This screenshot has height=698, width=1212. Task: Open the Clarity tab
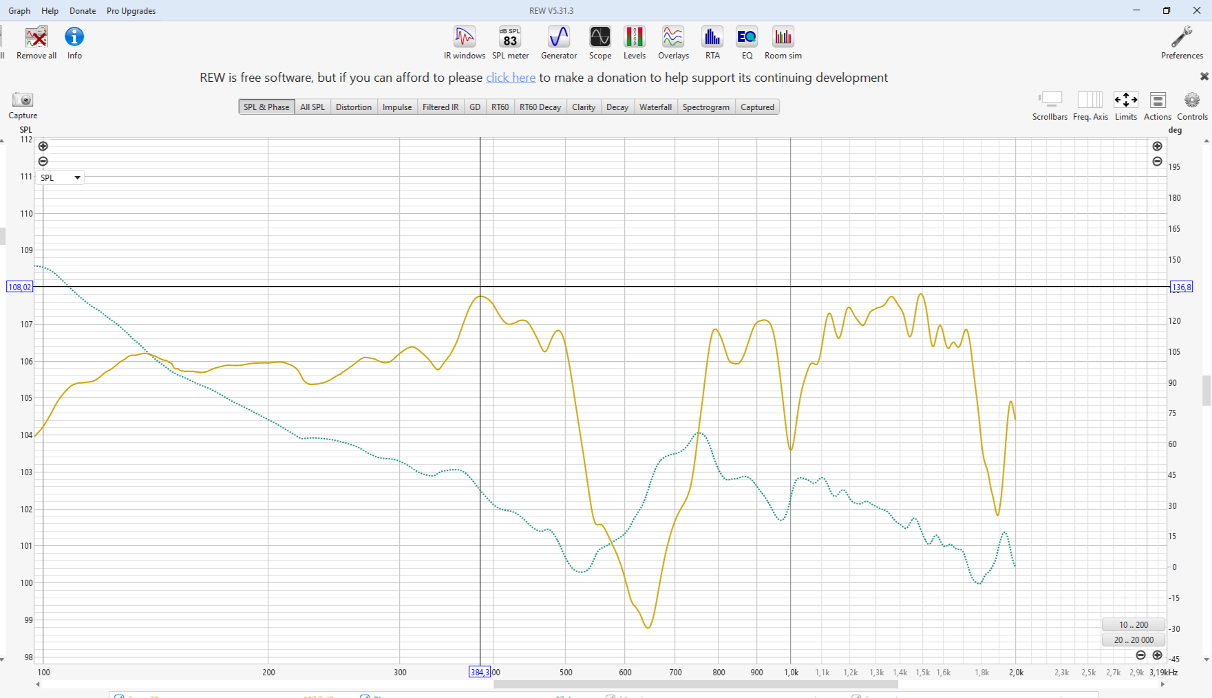coord(584,107)
